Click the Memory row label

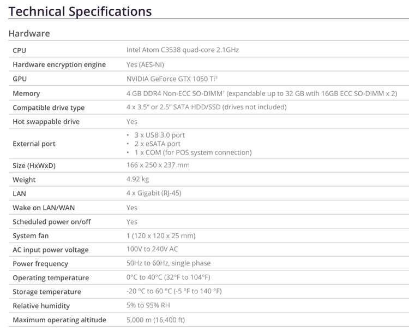[26, 93]
